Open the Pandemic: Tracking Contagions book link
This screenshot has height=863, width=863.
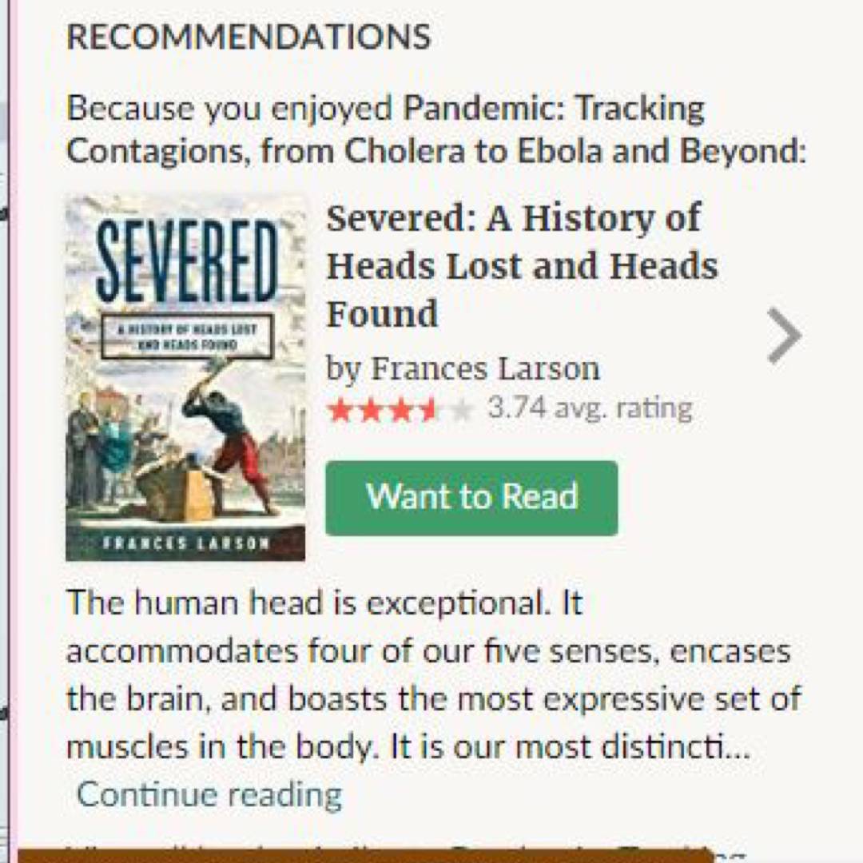point(553,109)
